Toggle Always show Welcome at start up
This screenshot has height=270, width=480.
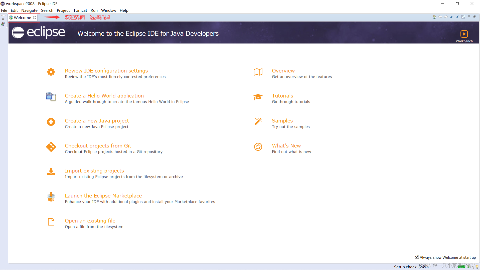coord(417,257)
